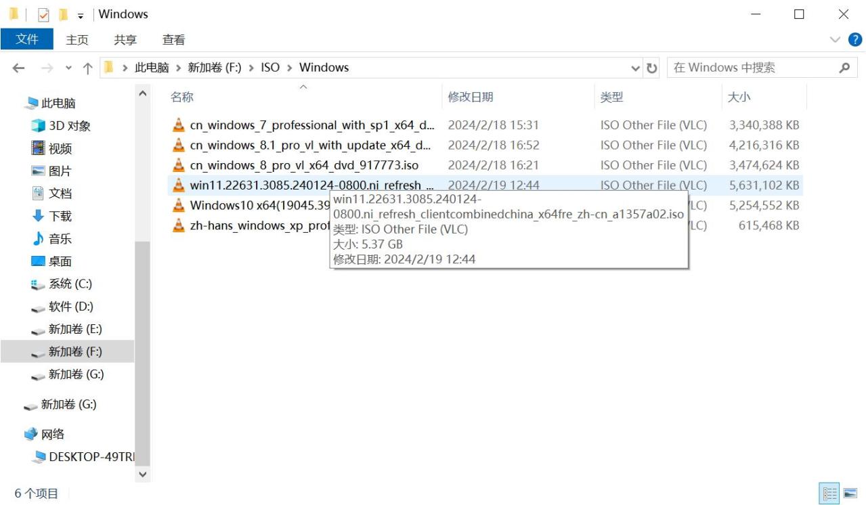Click ISO in the address path
The width and height of the screenshot is (866, 505).
click(270, 68)
